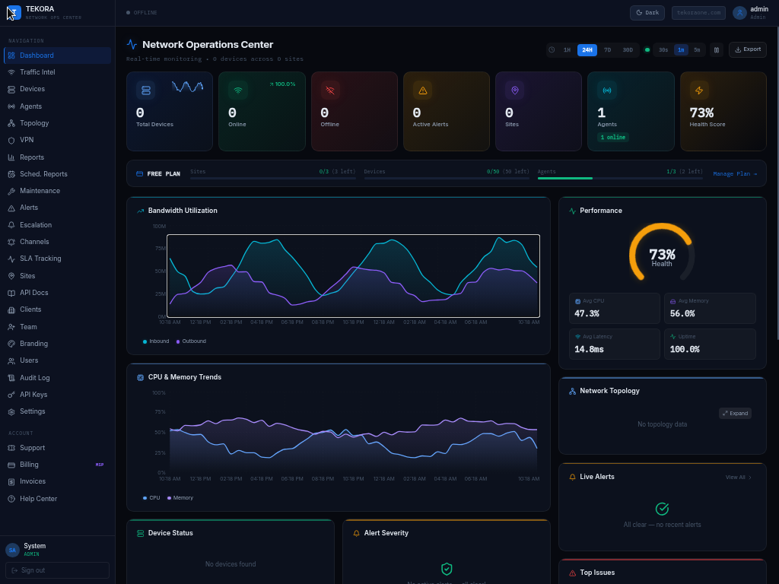Toggle the green live refresh indicator
The height and width of the screenshot is (584, 779).
click(x=647, y=49)
